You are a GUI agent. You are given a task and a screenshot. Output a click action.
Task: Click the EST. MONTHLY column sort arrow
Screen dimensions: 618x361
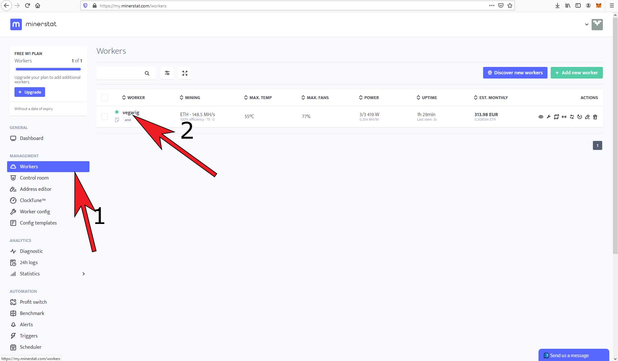pos(475,97)
